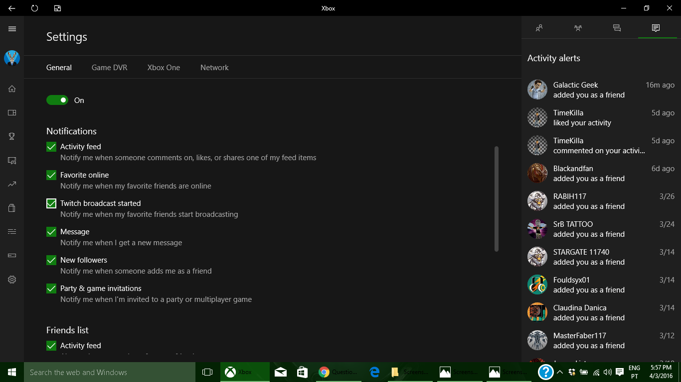Switch to the Network settings tab
681x382 pixels.
(214, 68)
